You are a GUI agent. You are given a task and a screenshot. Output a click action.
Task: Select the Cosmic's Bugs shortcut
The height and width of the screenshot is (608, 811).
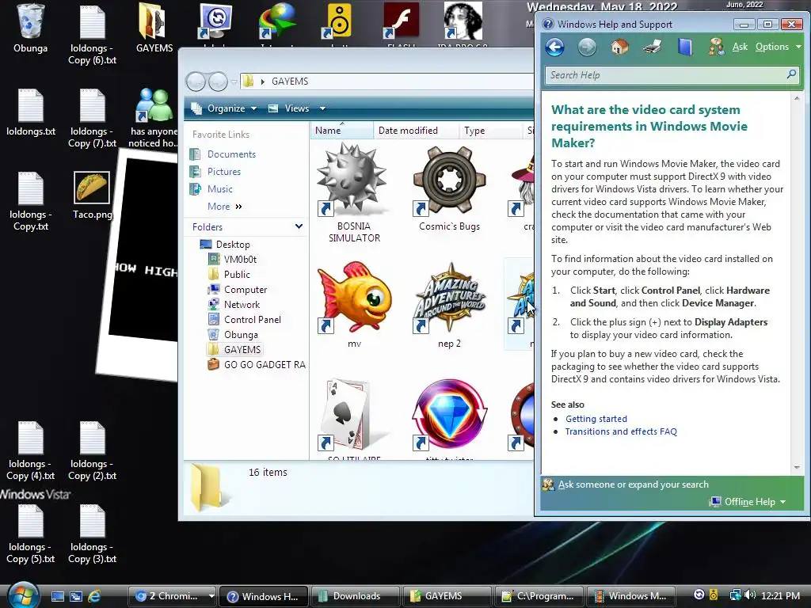click(449, 188)
